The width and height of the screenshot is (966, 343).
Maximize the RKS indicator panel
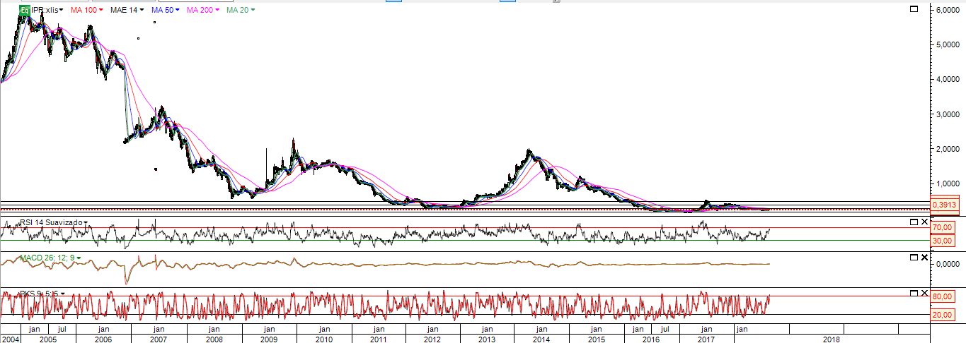tap(914, 292)
